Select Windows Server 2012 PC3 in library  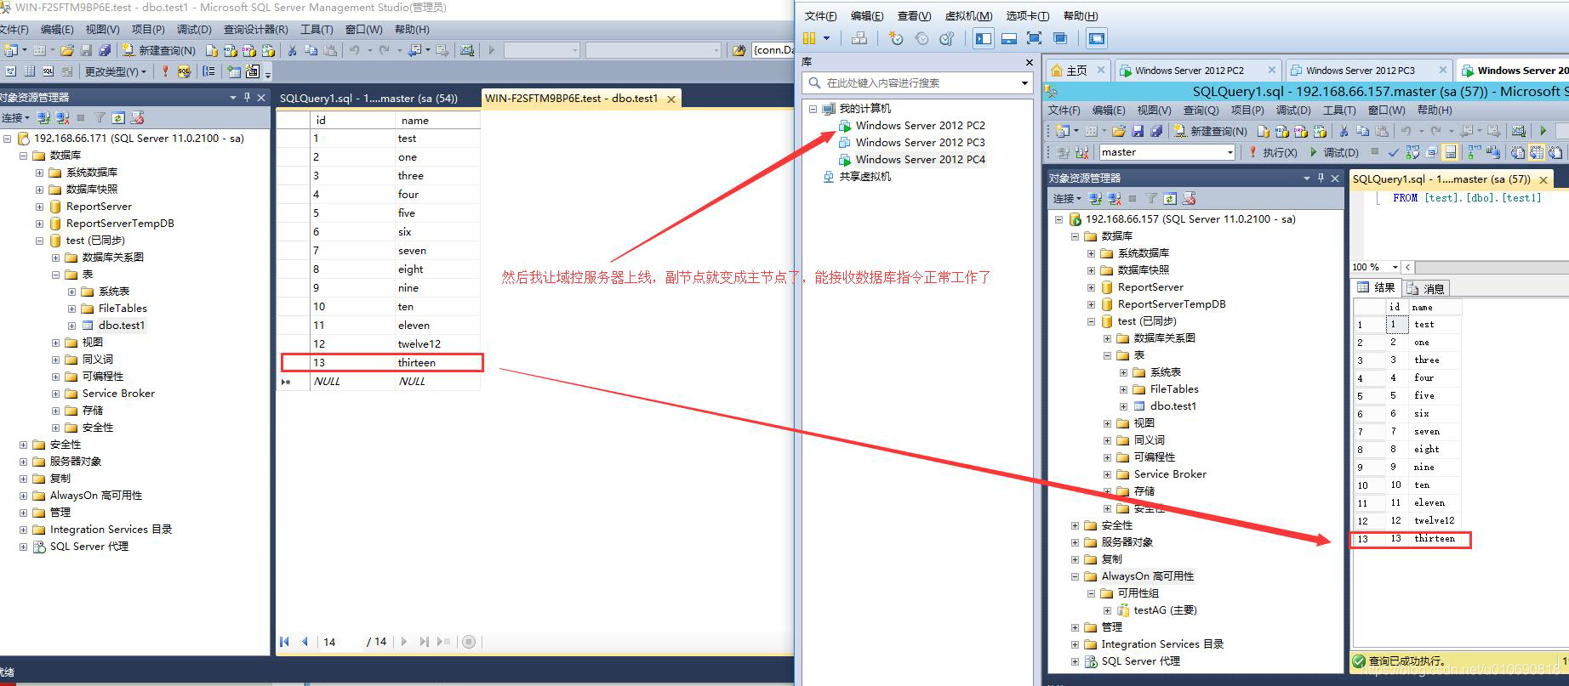point(920,142)
